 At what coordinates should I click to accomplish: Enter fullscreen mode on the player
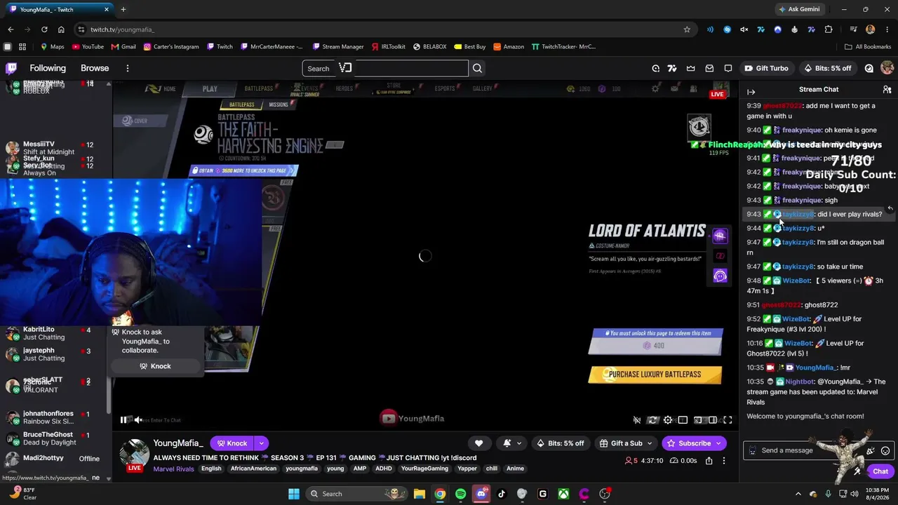(728, 420)
